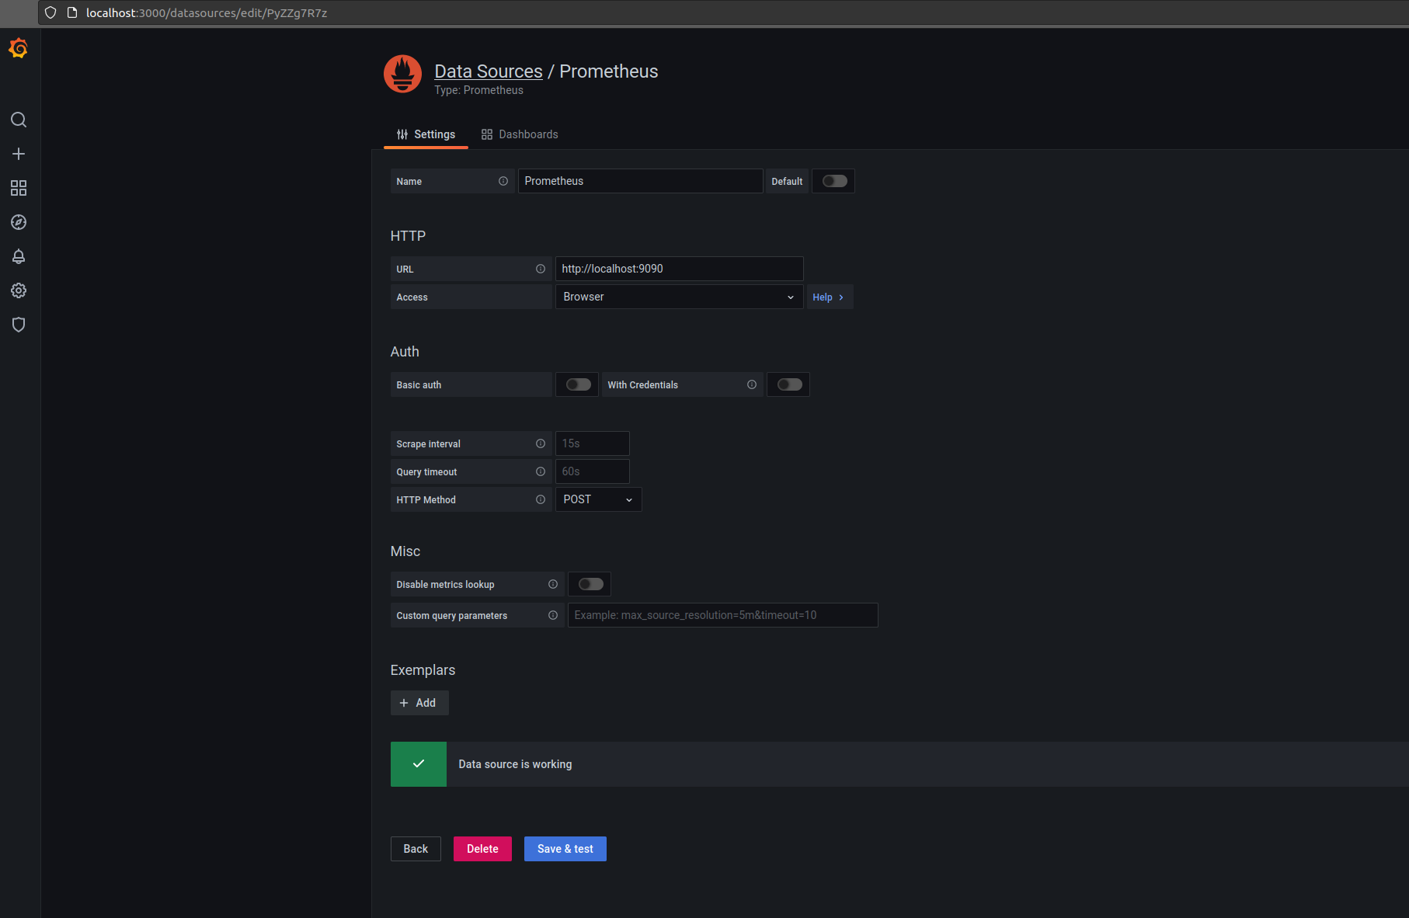Click the 'Misc' section heading
The width and height of the screenshot is (1409, 918).
pos(405,551)
